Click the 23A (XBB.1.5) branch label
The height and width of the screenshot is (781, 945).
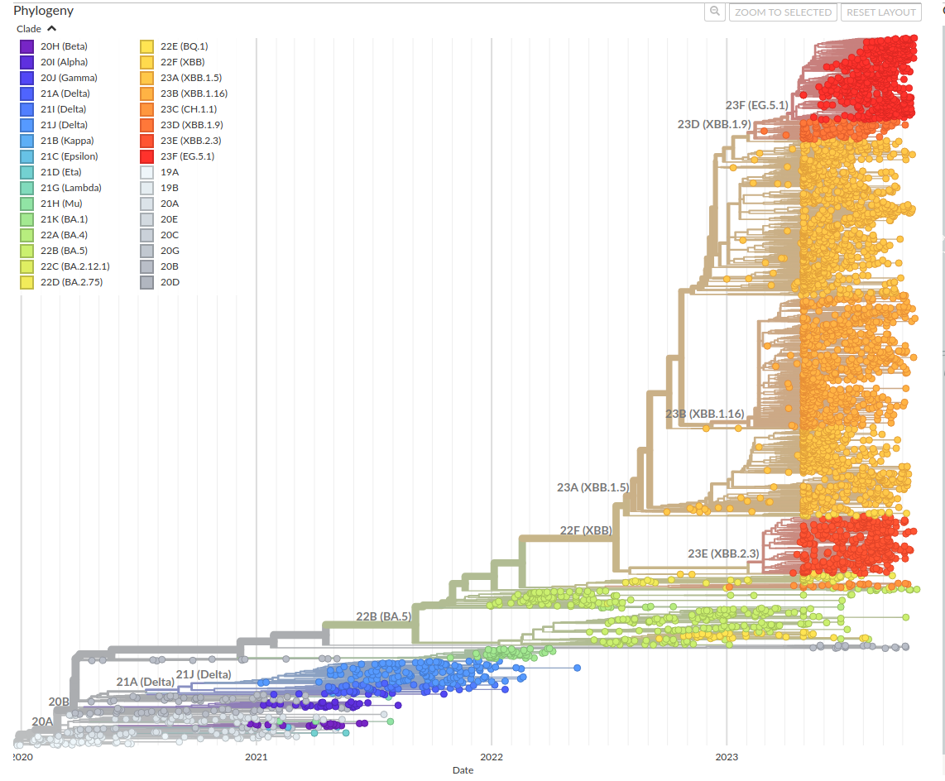coord(592,487)
